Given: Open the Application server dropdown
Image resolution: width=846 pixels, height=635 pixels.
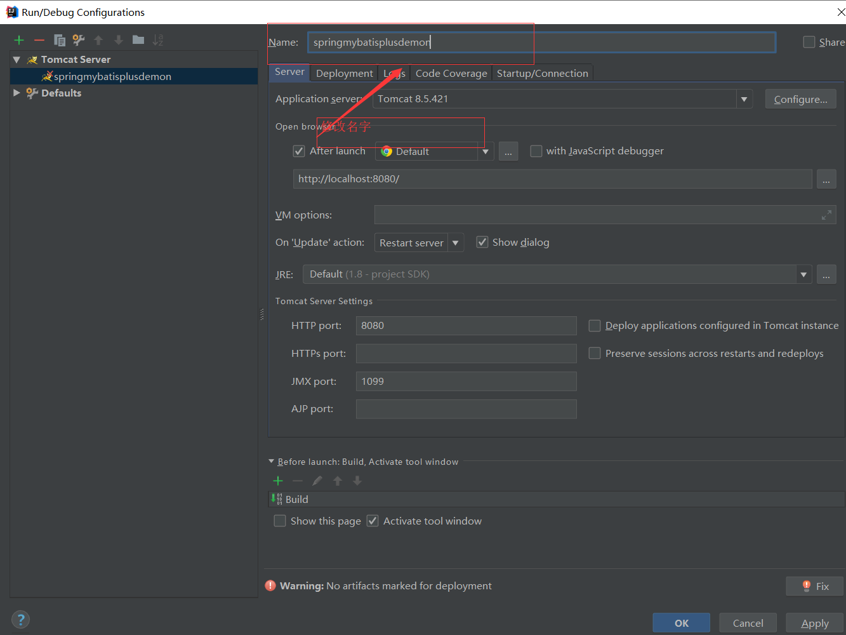Looking at the screenshot, I should [744, 99].
